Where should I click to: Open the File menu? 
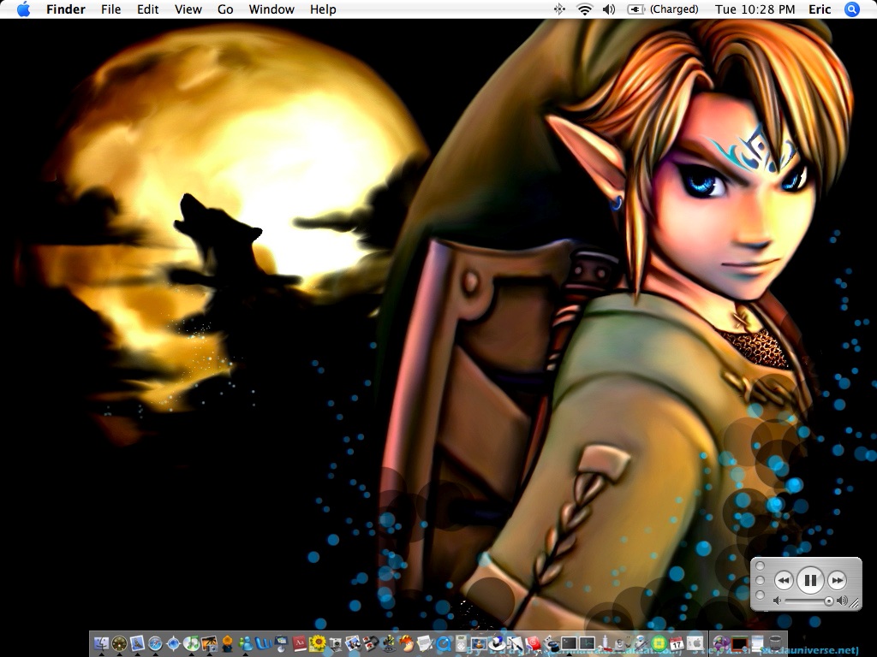click(110, 9)
